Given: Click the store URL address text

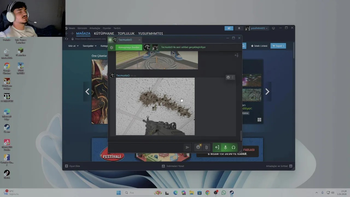Looking at the screenshot, I should pyautogui.click(x=90, y=39).
